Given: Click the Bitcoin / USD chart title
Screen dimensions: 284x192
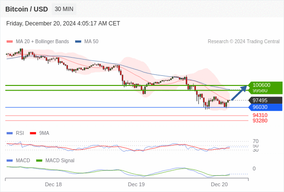Looking at the screenshot, I should (x=26, y=9).
